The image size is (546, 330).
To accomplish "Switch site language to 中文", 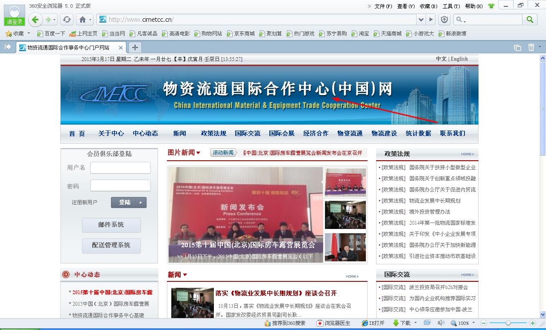I will (x=441, y=59).
